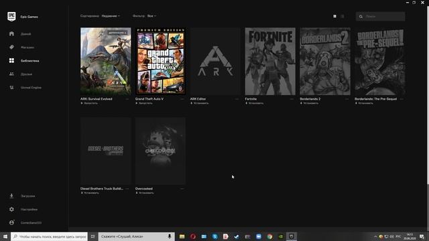Open the Windows Start menu

[5, 236]
